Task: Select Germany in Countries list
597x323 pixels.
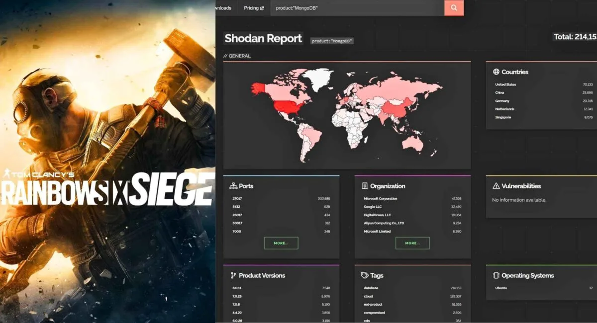Action: [544, 101]
